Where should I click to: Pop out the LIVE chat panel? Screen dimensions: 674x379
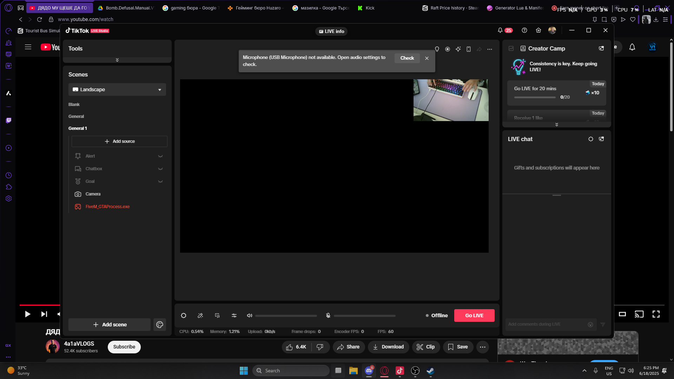tap(601, 139)
